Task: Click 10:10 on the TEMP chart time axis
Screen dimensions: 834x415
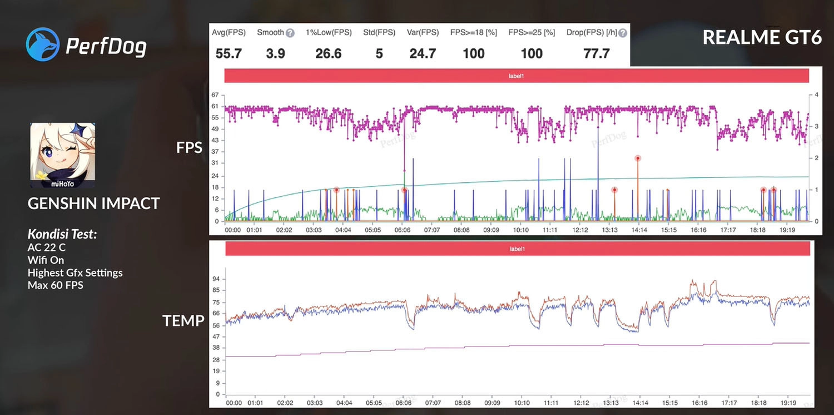Action: pyautogui.click(x=522, y=403)
